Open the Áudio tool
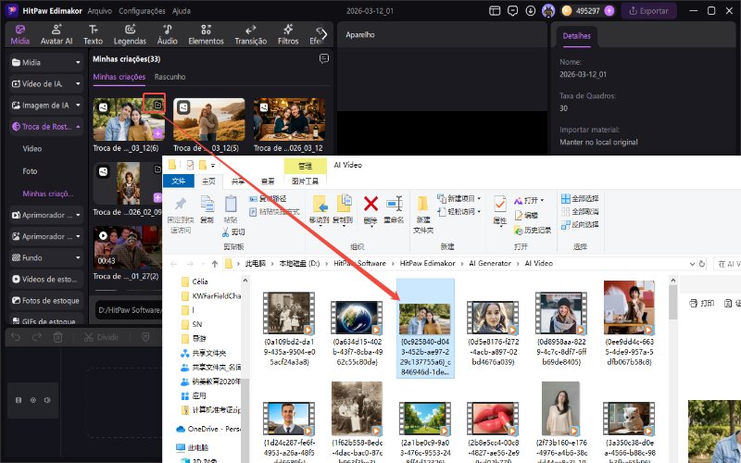Viewport: 741px width, 463px height. 168,34
